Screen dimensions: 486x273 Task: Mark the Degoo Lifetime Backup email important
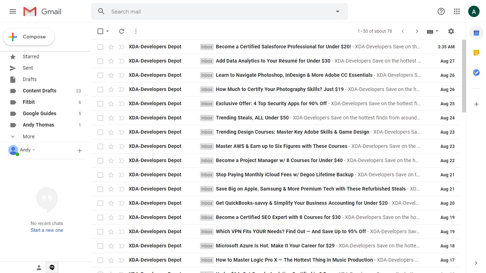coord(121,175)
